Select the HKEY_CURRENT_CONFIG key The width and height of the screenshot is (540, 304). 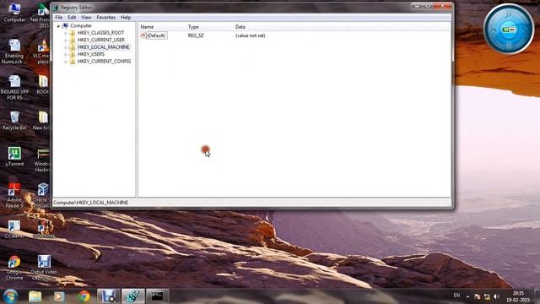104,62
